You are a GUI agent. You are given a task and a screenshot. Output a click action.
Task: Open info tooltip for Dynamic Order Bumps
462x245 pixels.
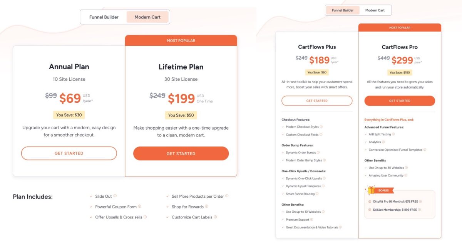(318, 153)
